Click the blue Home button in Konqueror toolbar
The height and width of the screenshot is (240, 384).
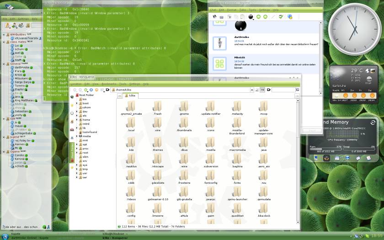91,90
